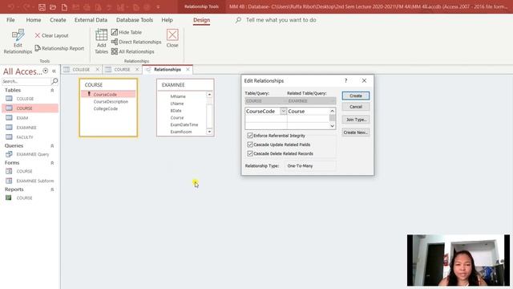Switch to the COLLEGE document tab
The image size is (513, 289).
(x=81, y=70)
